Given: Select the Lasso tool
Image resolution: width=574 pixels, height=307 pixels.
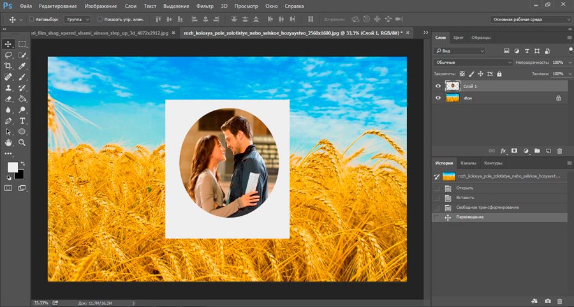Looking at the screenshot, I should tap(8, 55).
